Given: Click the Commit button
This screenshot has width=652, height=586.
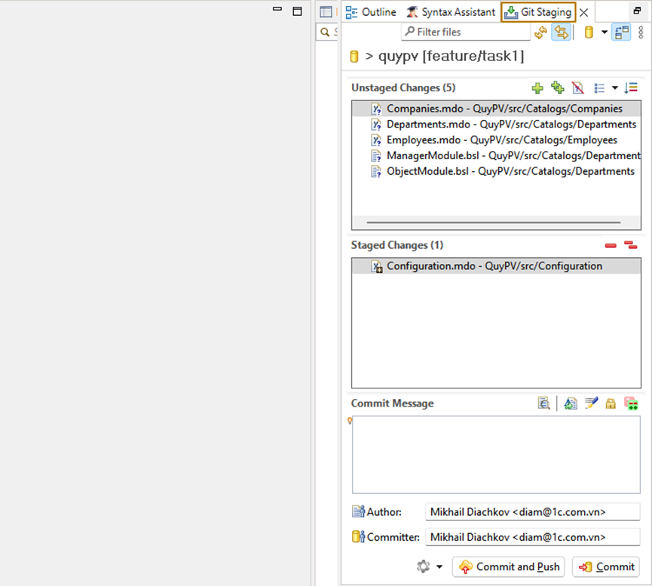Looking at the screenshot, I should [x=606, y=566].
